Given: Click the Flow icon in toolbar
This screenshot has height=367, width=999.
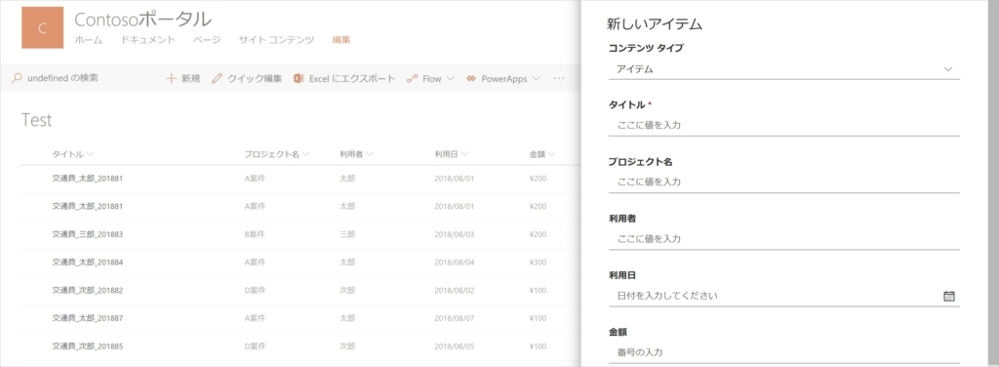Looking at the screenshot, I should click(412, 78).
